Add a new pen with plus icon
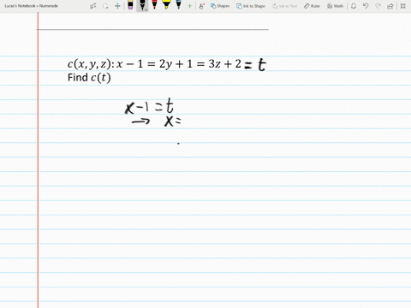The image size is (411, 308). point(189,6)
